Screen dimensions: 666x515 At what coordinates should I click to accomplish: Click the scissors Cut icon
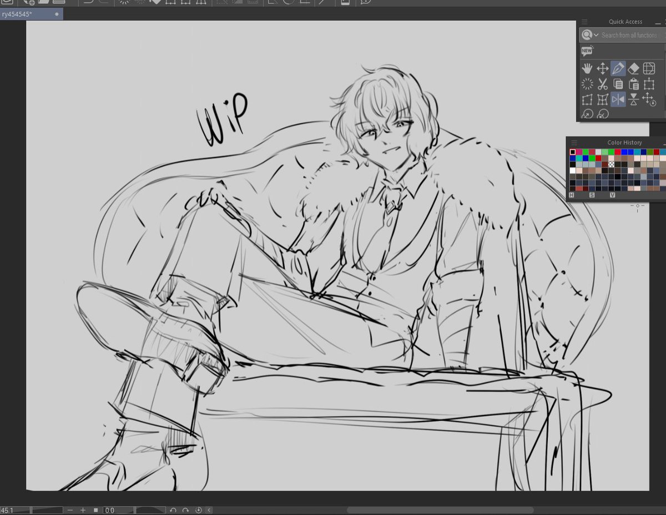(x=603, y=84)
